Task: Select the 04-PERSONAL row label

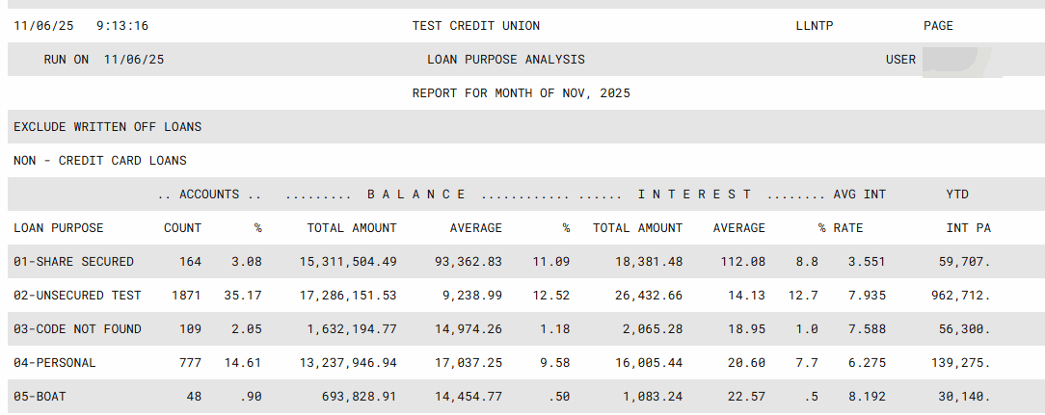Action: coord(55,363)
